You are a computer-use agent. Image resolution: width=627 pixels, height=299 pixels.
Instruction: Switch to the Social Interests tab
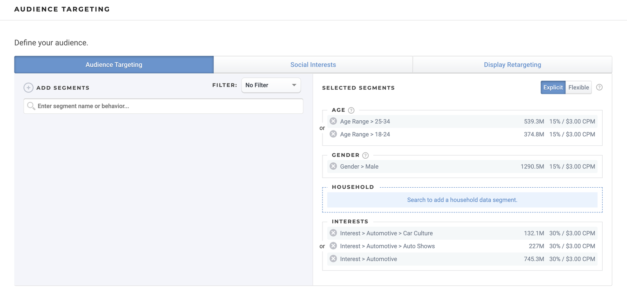point(313,65)
